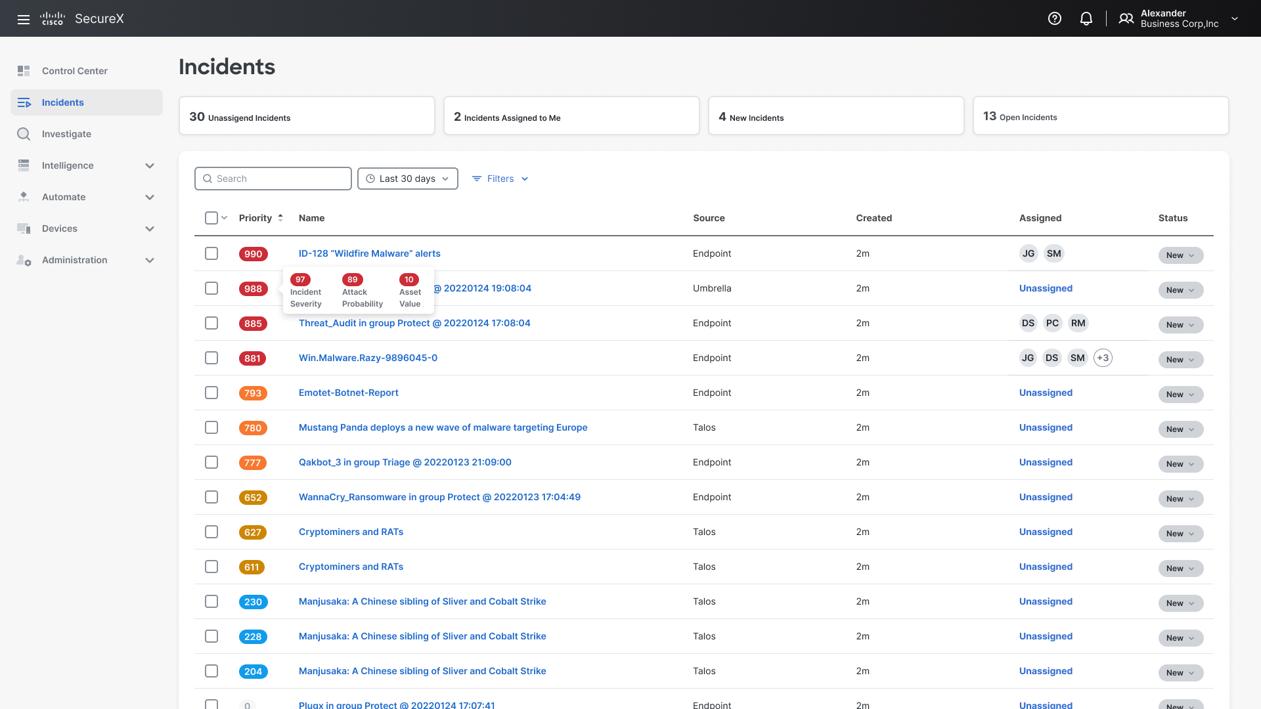The image size is (1261, 709).
Task: Tick the Emotet-Botnet-Report checkbox
Action: 211,393
